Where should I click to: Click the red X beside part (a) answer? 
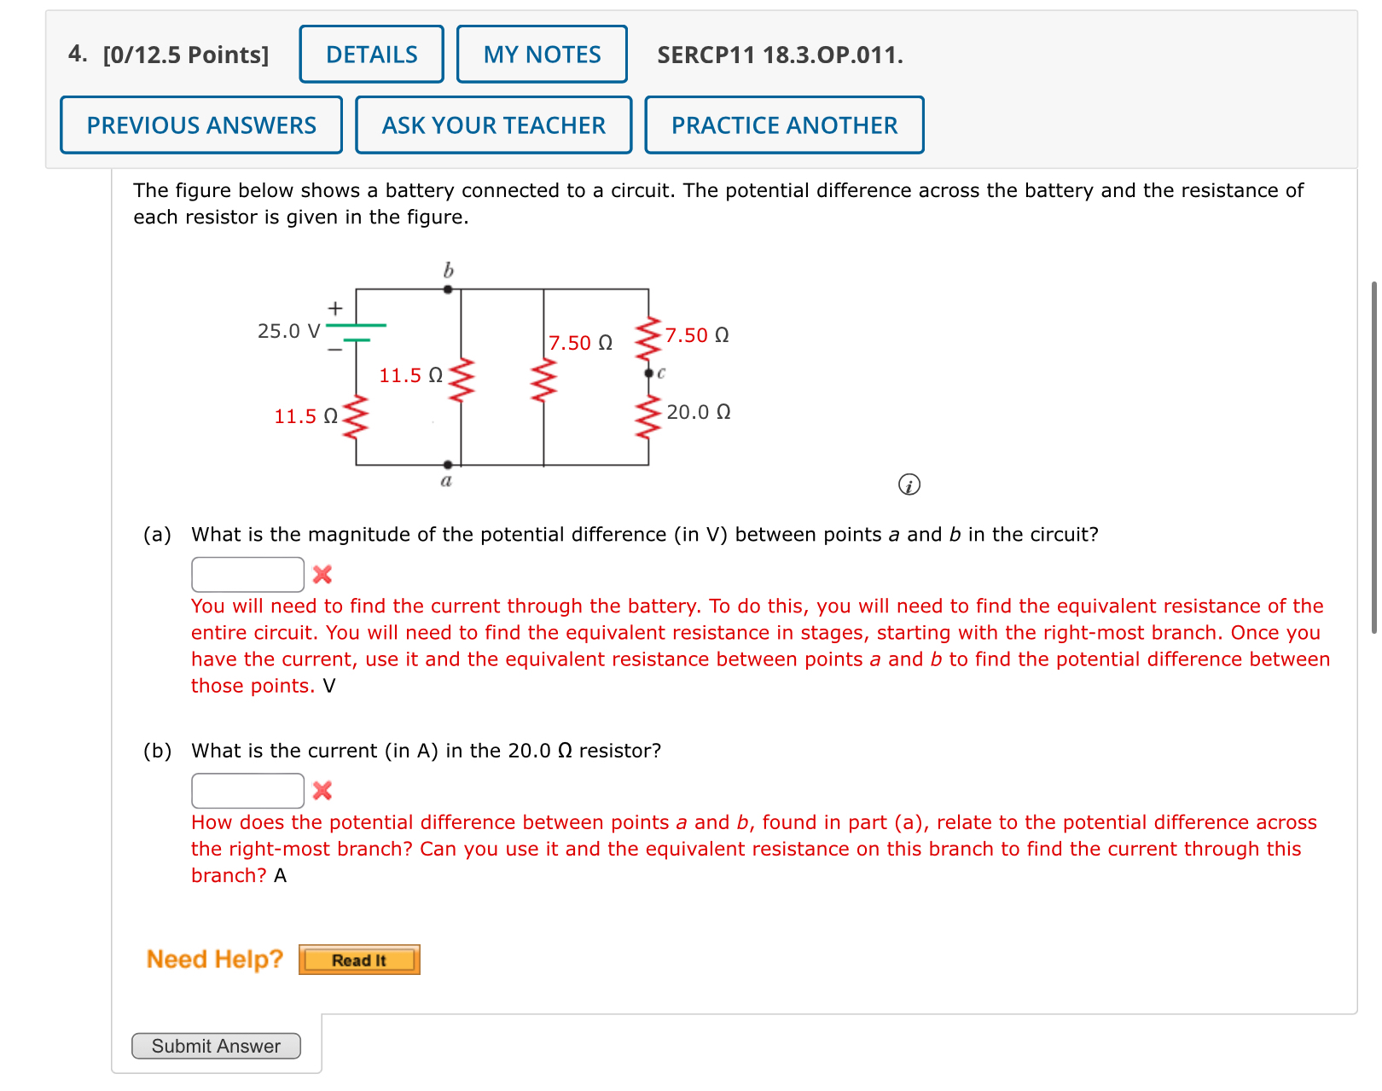(x=322, y=576)
